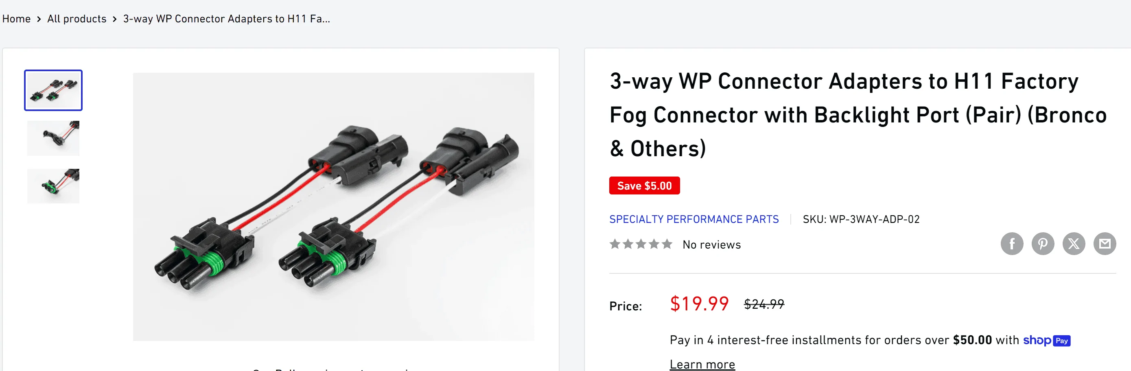Share product on Facebook
The height and width of the screenshot is (371, 1131).
(1012, 244)
